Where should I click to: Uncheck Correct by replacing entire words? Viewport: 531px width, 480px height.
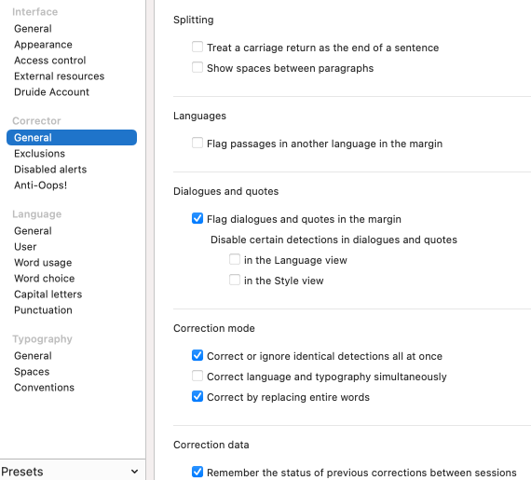tap(197, 396)
